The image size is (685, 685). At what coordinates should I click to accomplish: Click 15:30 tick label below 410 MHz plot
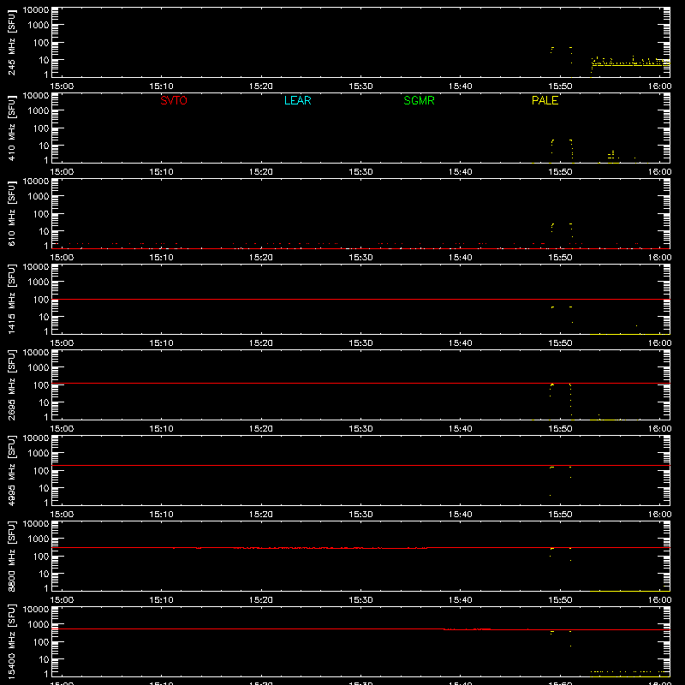coord(360,172)
